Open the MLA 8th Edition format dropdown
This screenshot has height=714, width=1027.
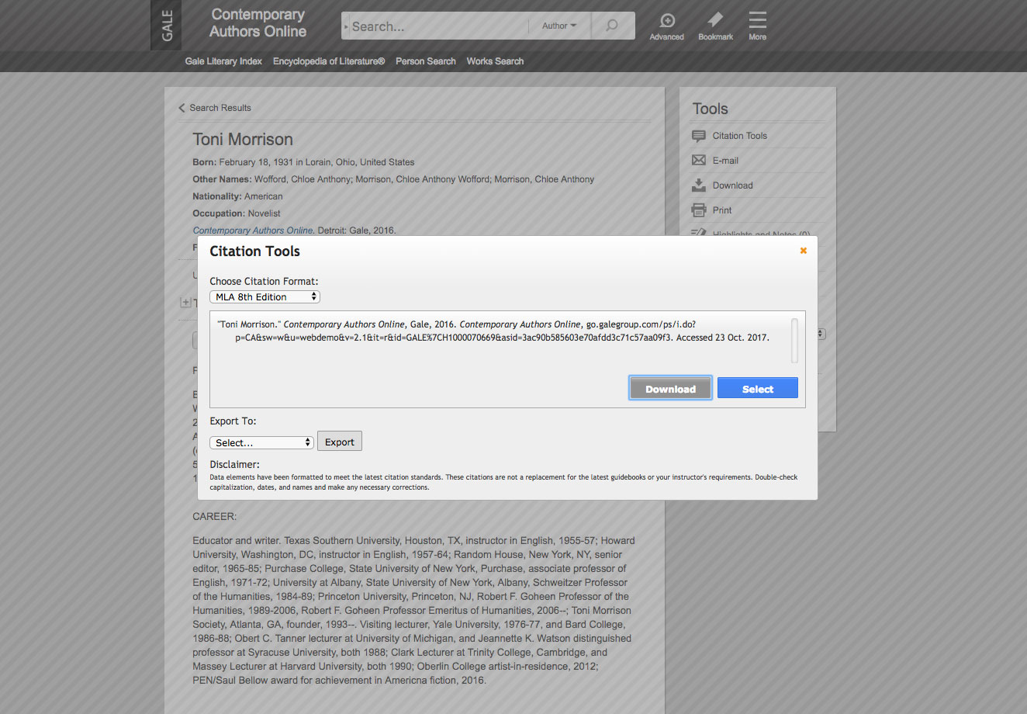265,296
